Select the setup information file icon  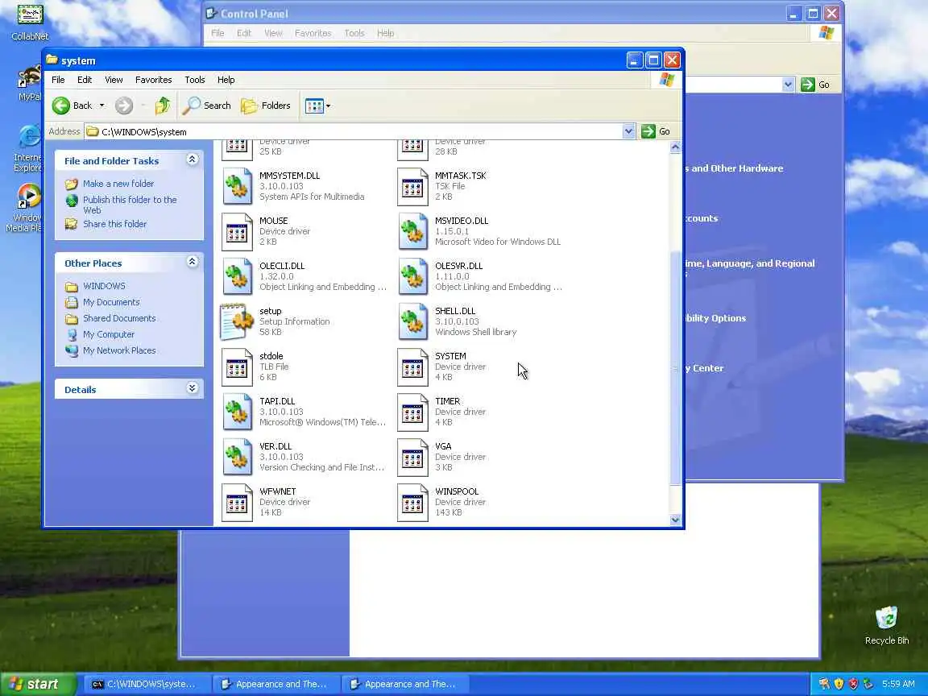point(237,321)
